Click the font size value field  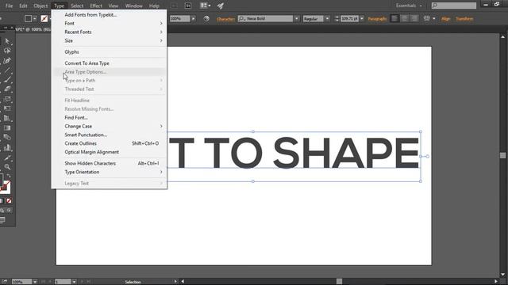(x=349, y=19)
